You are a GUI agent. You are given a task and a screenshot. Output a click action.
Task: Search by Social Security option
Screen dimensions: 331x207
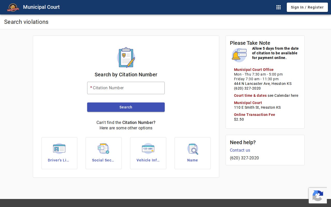(104, 153)
